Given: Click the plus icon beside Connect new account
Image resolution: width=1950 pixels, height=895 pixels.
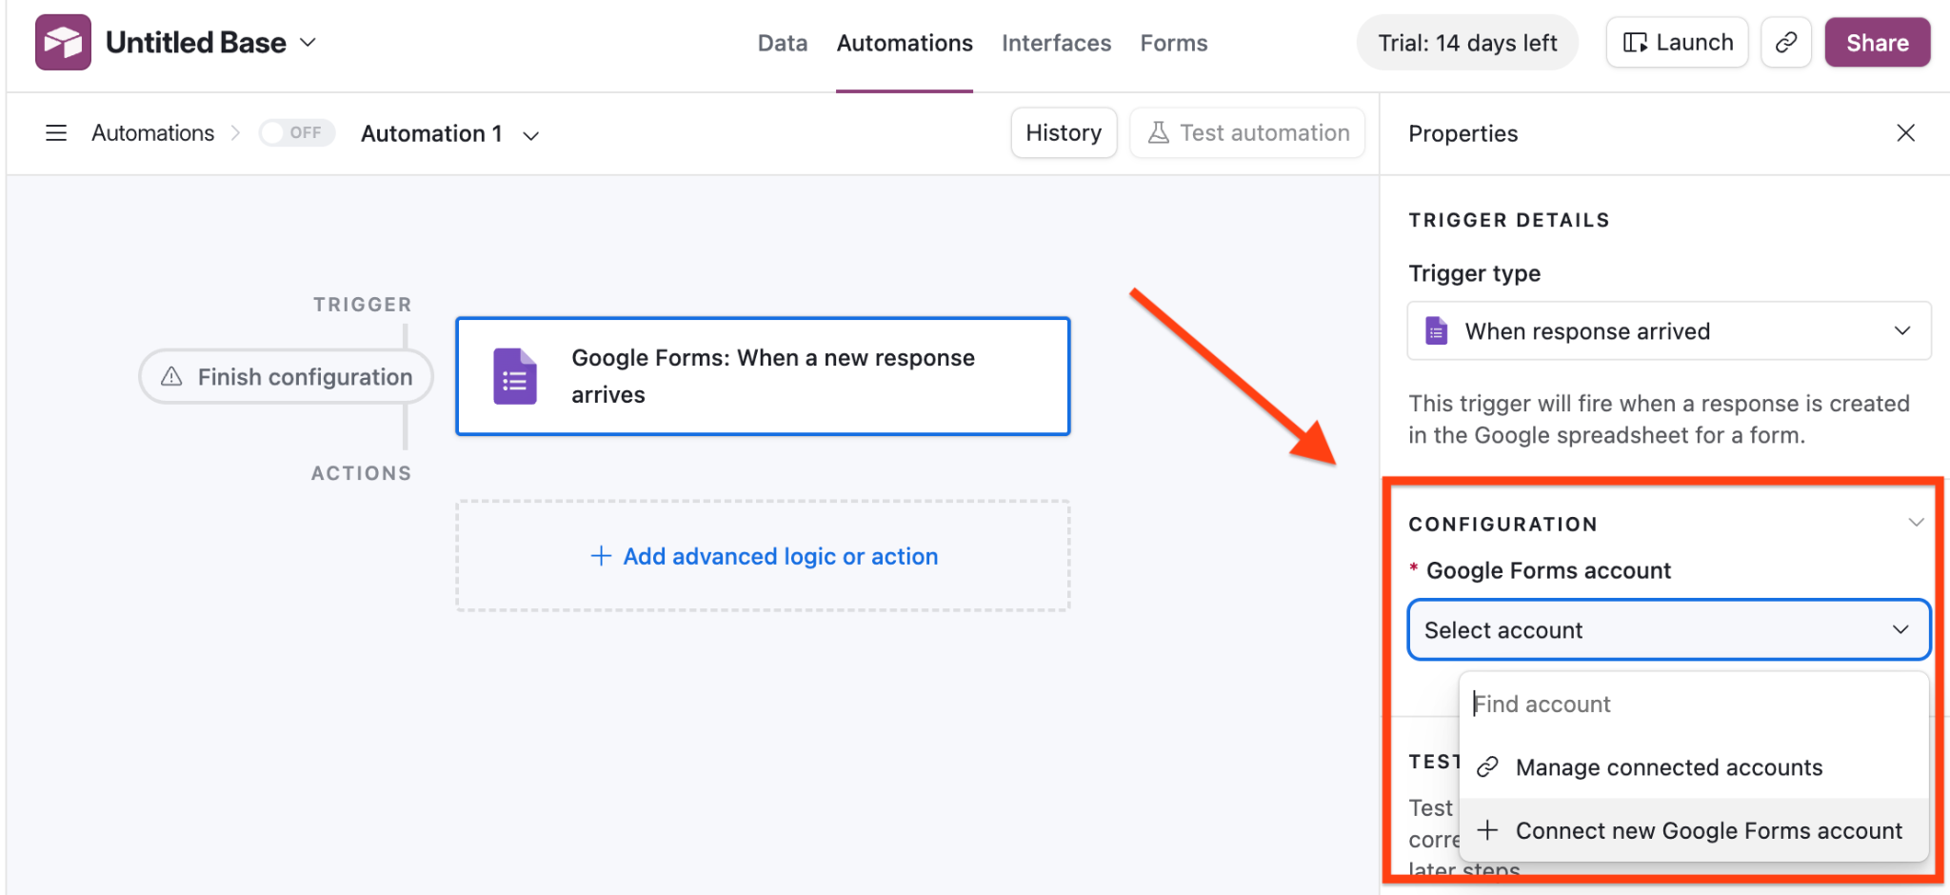Looking at the screenshot, I should (x=1486, y=830).
